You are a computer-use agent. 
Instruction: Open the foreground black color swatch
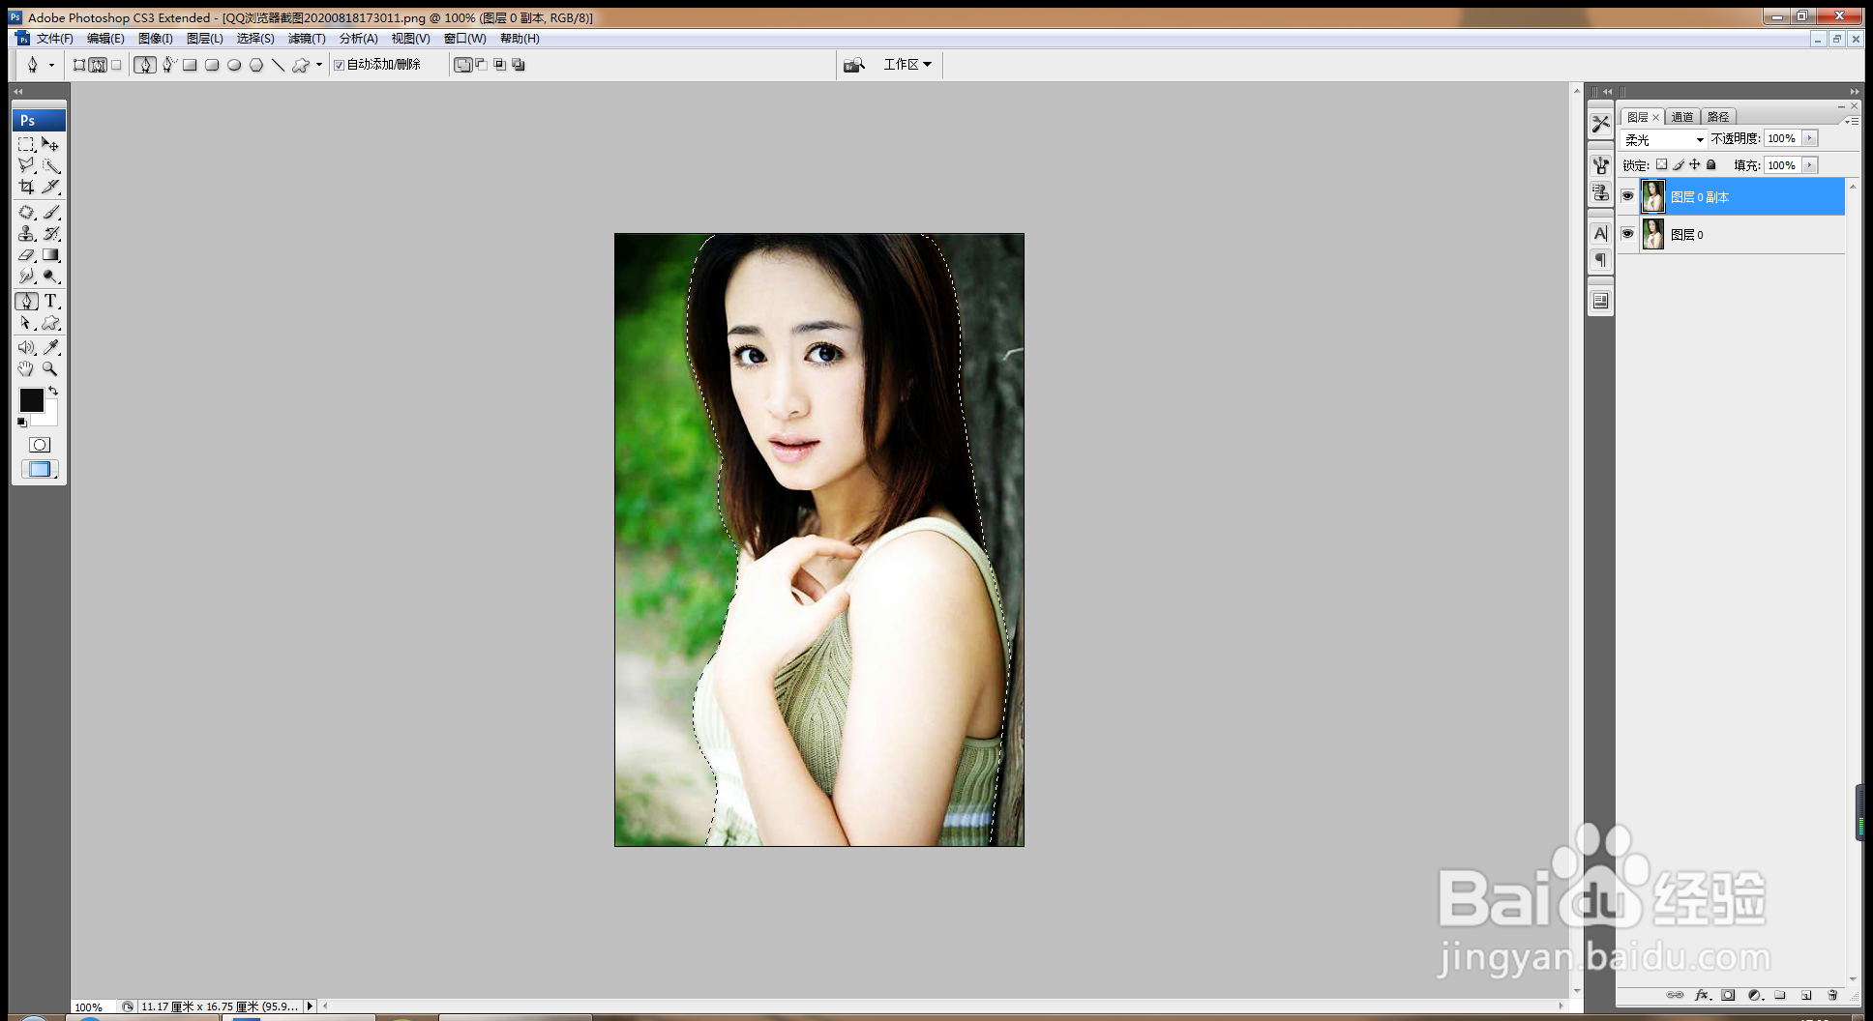coord(31,399)
